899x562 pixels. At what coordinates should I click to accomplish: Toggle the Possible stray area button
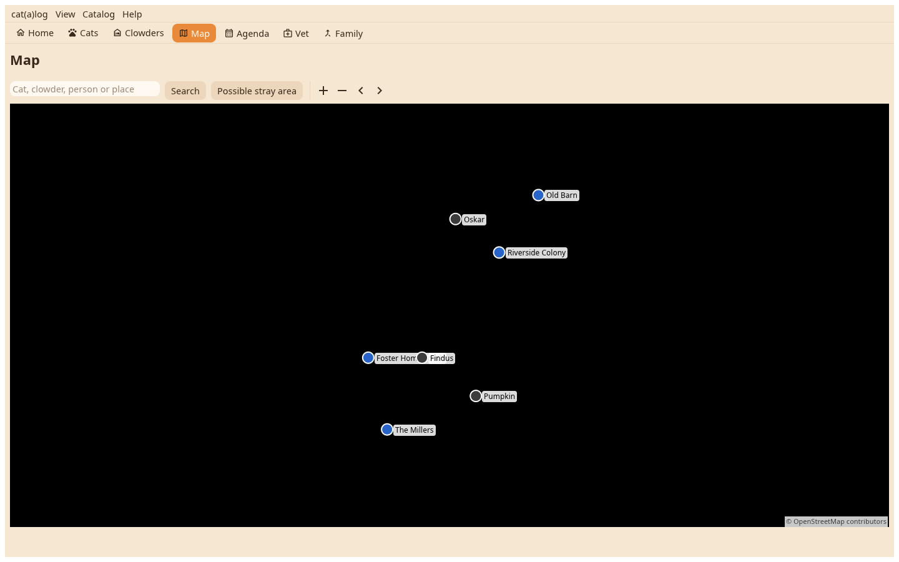pos(257,91)
